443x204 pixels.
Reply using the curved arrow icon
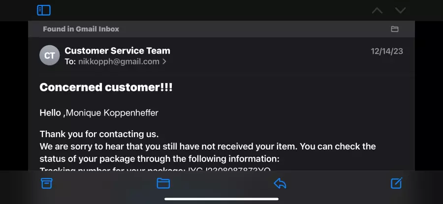click(280, 183)
